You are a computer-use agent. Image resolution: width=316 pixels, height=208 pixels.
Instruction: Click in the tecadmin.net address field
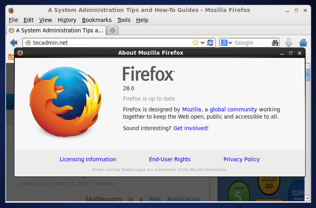(108, 43)
